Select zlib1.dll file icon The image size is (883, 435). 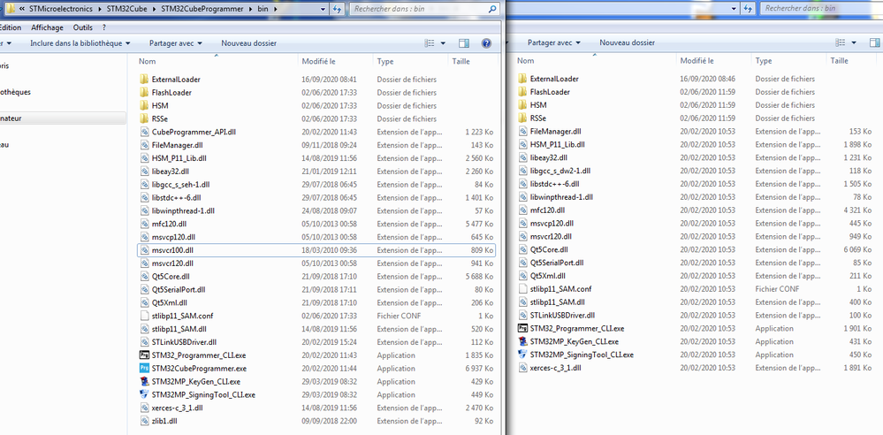point(143,421)
